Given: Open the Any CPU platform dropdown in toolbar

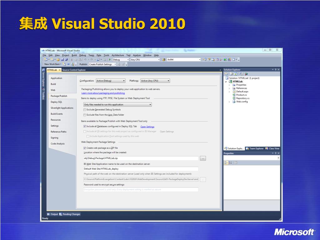Looking at the screenshot, I should pyautogui.click(x=145, y=60).
